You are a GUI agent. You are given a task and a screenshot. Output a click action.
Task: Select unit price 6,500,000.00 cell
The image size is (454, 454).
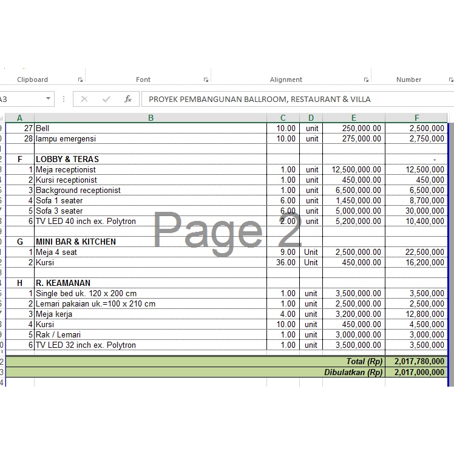point(354,190)
